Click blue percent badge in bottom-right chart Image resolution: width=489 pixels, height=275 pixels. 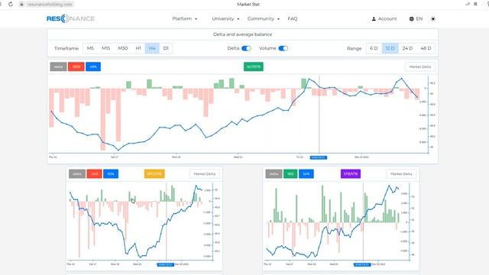(306, 174)
